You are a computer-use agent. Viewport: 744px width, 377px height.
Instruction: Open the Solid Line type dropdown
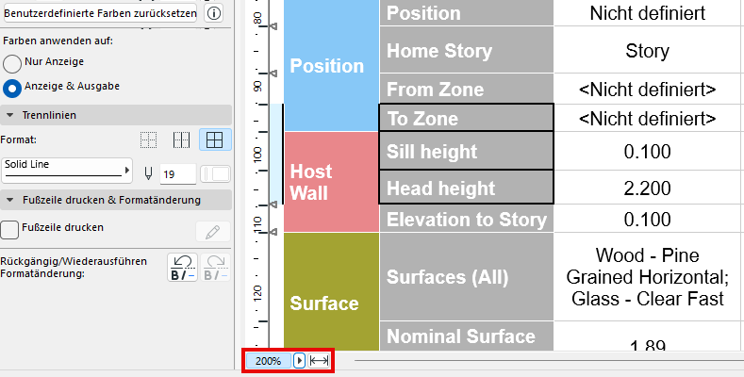[x=67, y=170]
